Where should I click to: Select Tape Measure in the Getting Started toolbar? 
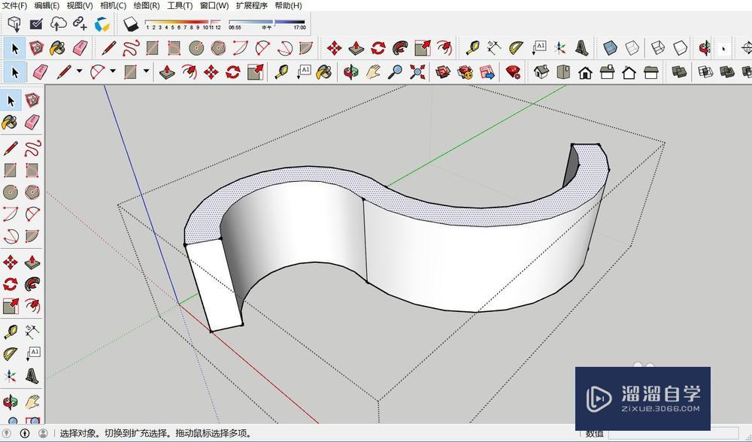point(281,72)
